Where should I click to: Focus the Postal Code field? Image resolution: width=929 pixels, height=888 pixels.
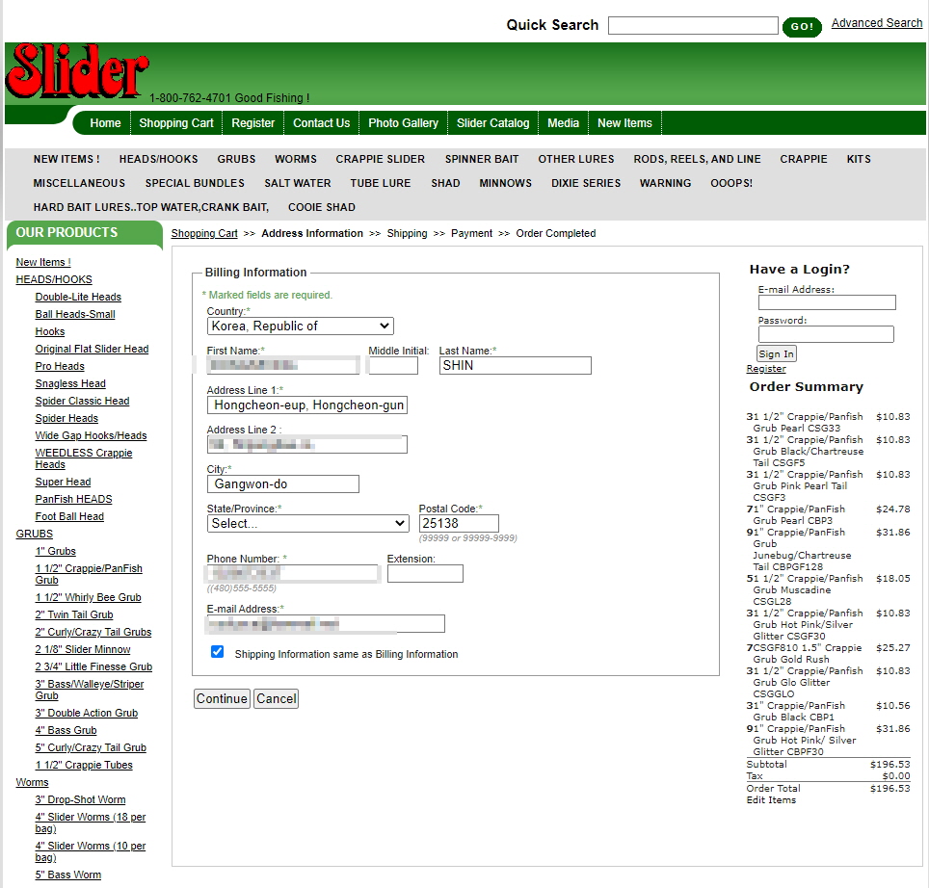click(x=459, y=523)
